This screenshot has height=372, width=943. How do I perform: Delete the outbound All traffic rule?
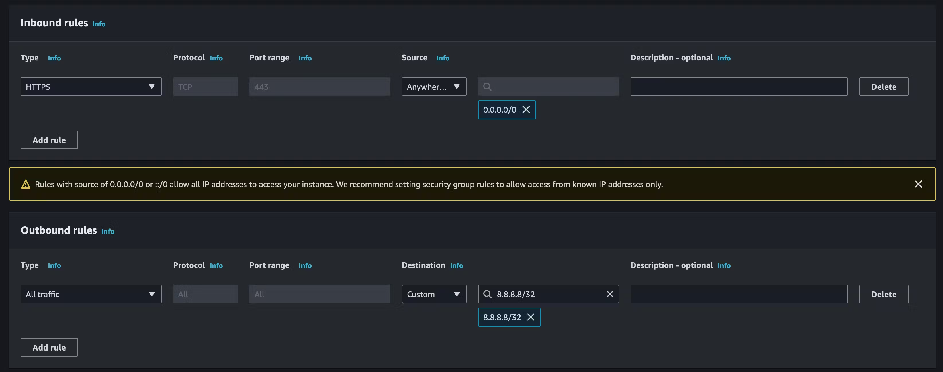pos(884,294)
